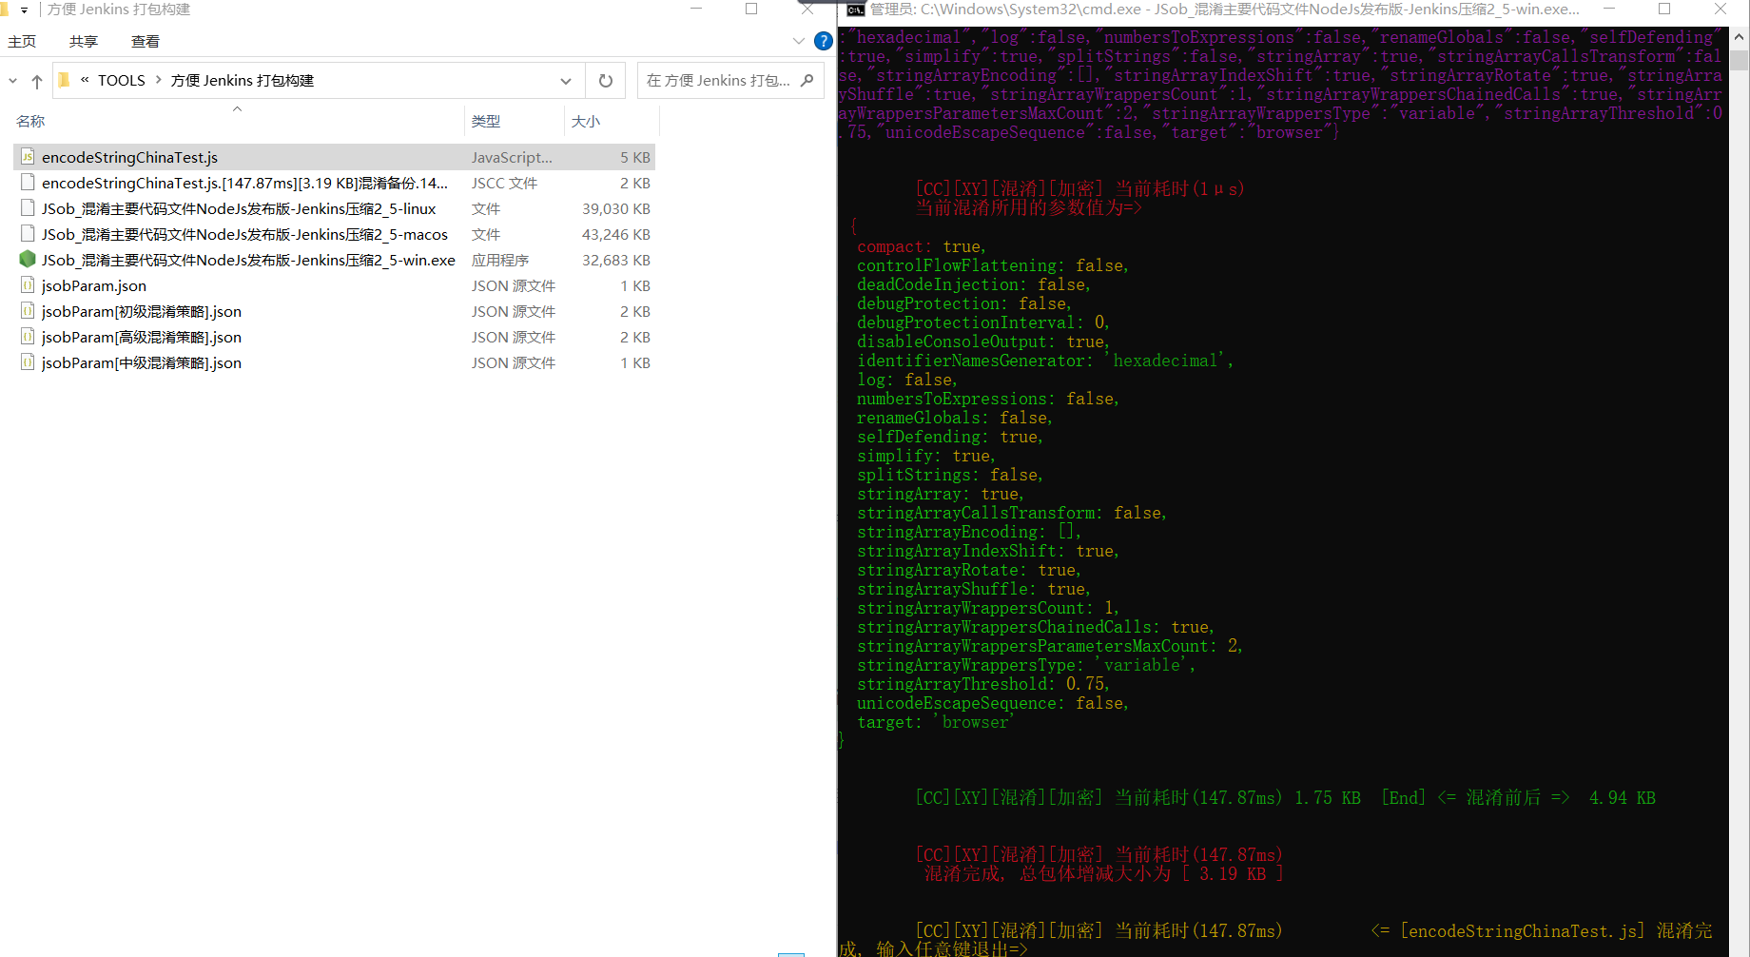Click 方便 Jenkins 打包构建 breadcrumb segment
This screenshot has height=957, width=1750.
243,81
